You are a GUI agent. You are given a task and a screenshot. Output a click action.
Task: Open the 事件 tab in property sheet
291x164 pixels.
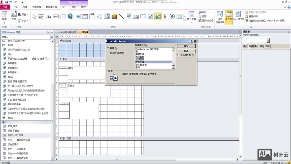click(x=256, y=46)
